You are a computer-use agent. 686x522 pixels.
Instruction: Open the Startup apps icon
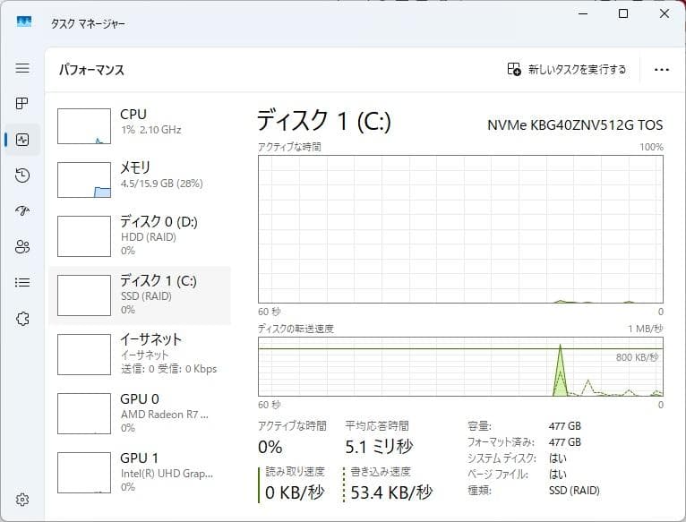coord(22,211)
